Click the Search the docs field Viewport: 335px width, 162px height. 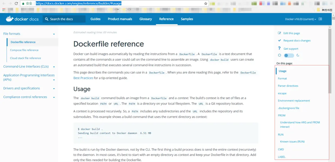coord(64,19)
